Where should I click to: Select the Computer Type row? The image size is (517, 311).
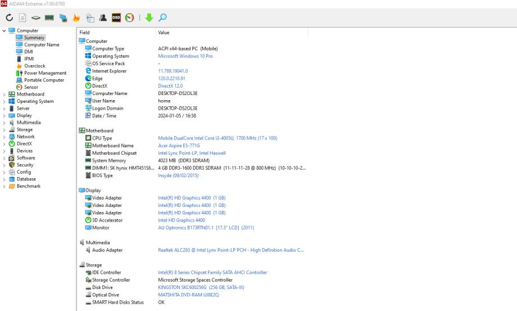(x=193, y=48)
